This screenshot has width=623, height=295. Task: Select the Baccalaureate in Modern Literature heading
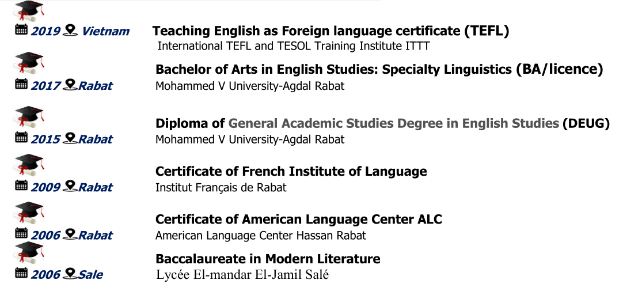(x=268, y=259)
